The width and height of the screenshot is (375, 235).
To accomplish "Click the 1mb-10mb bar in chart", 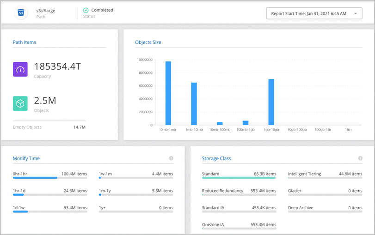I will (194, 104).
